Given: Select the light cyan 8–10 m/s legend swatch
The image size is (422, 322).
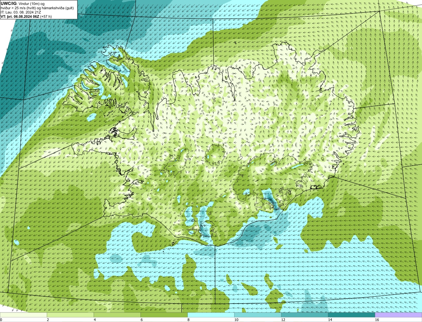Looking at the screenshot, I should tap(211, 315).
